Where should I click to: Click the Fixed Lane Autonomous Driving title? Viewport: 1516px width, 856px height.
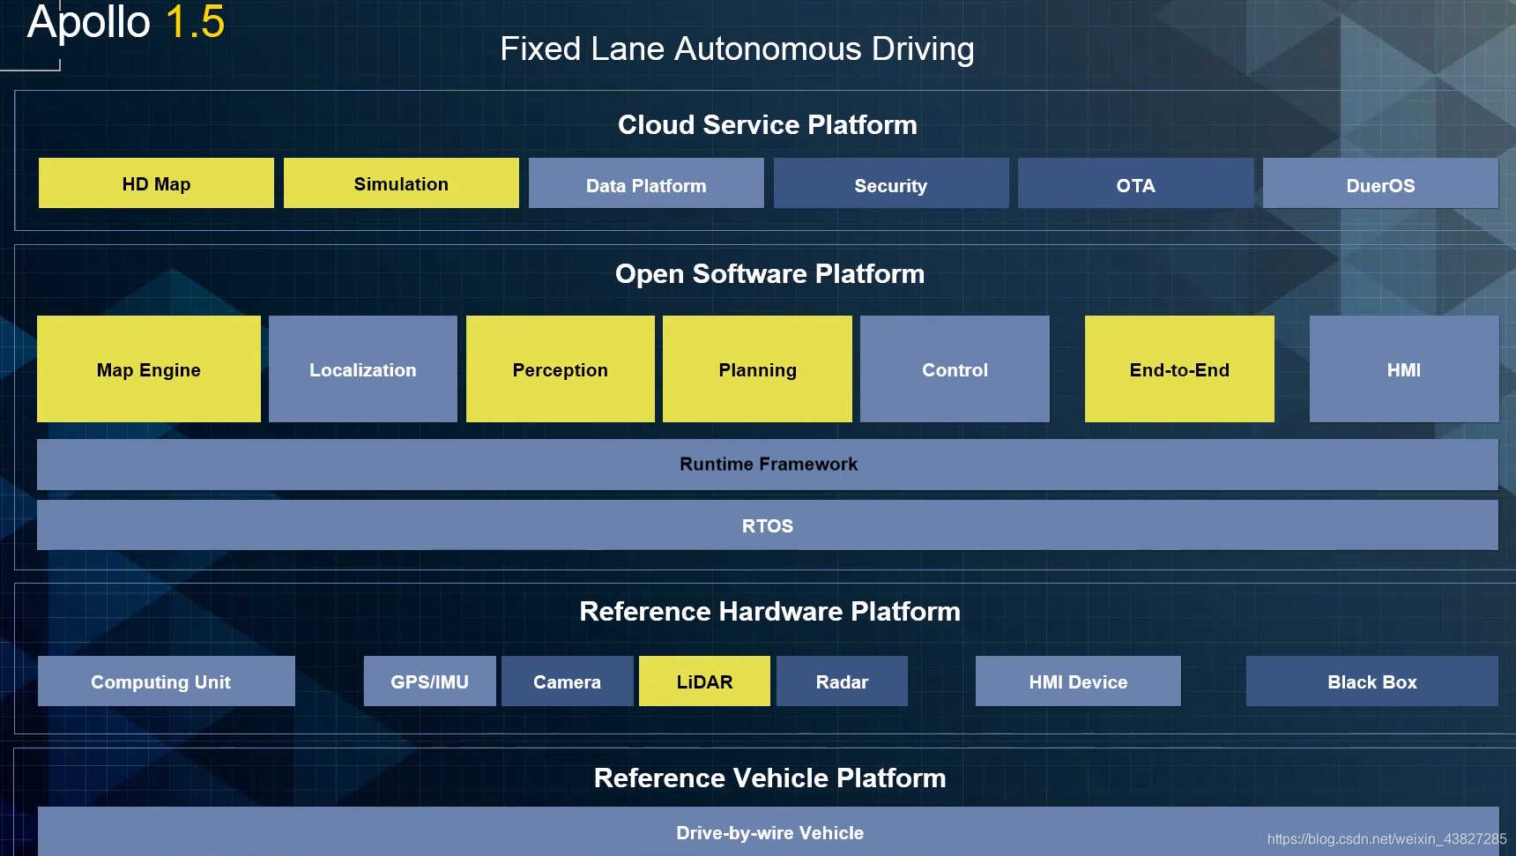[737, 49]
